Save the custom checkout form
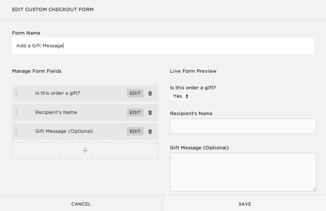 245,204
